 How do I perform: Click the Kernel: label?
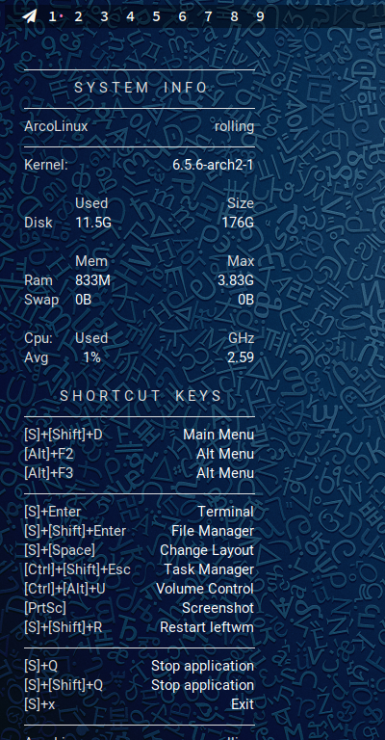point(46,165)
